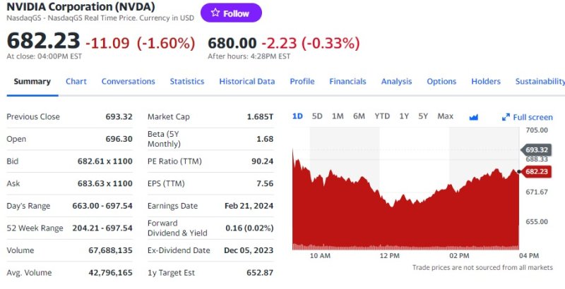Open the Holders tab
Screen dimensions: 565x289
pyautogui.click(x=486, y=81)
